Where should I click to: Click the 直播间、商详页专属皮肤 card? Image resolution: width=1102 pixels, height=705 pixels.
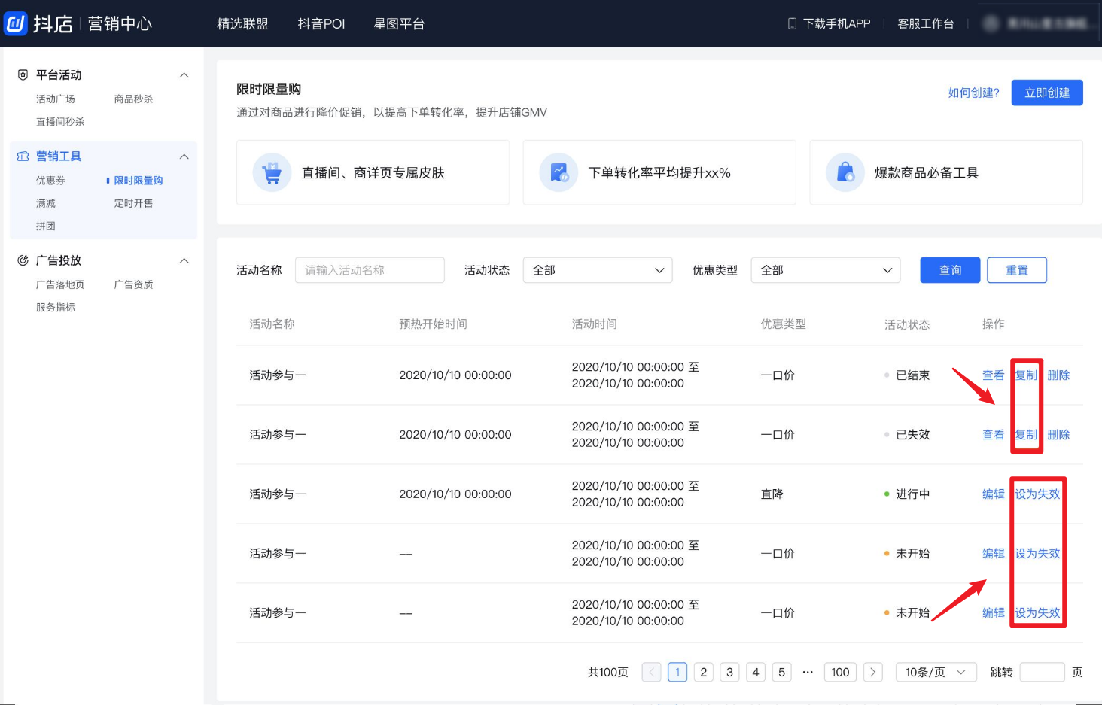coord(373,172)
